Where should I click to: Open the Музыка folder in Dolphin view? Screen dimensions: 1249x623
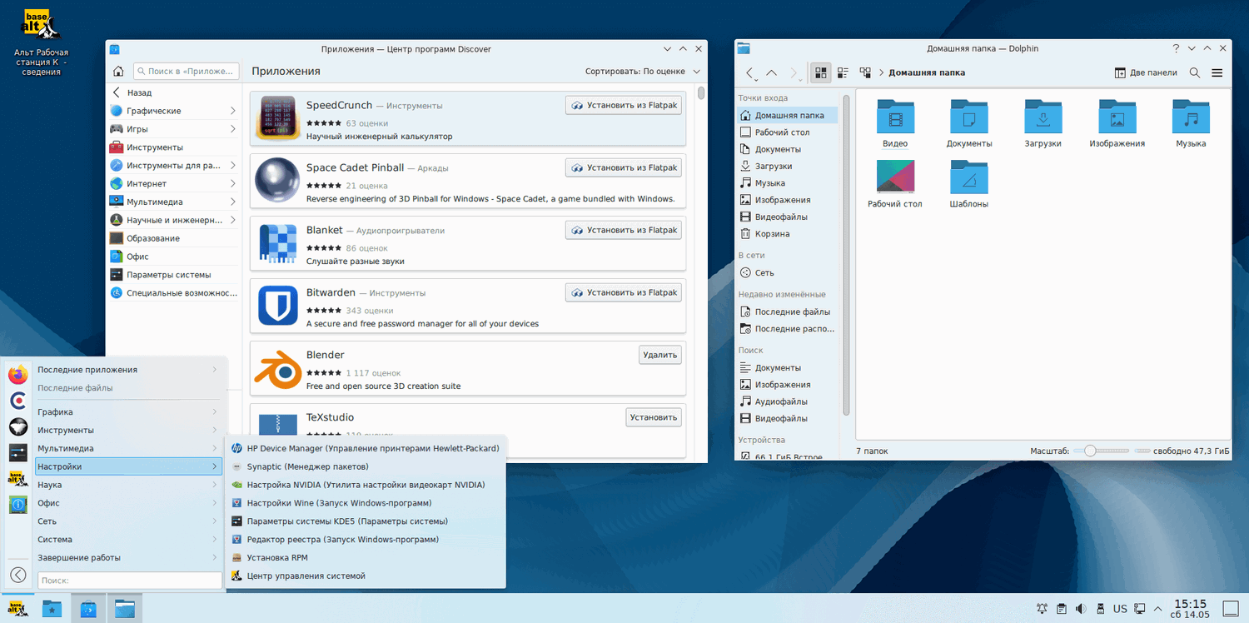(1191, 124)
